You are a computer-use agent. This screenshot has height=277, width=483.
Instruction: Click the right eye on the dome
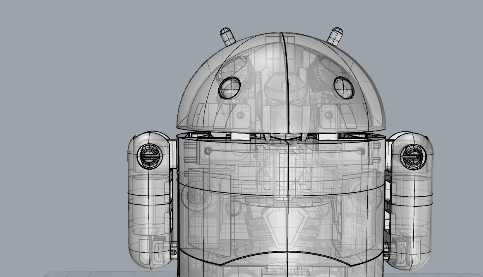343,88
